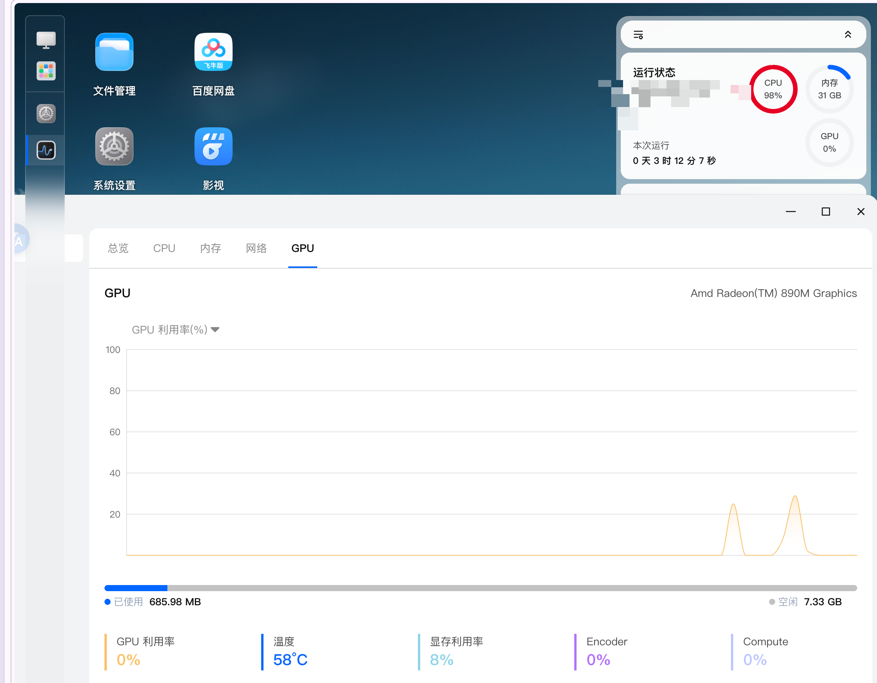Click the settings gear in the dock

point(46,114)
